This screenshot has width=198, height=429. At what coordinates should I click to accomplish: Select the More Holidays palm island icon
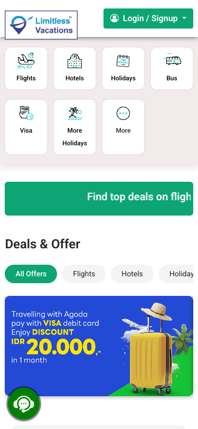[x=74, y=113]
